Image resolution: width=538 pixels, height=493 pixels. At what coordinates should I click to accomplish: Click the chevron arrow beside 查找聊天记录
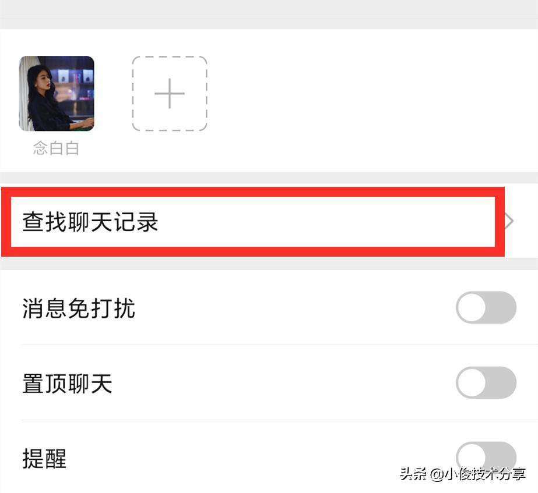pyautogui.click(x=509, y=221)
